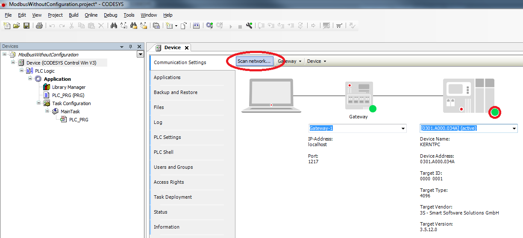Open the active device address dropdown
The width and height of the screenshot is (523, 238).
click(514, 128)
